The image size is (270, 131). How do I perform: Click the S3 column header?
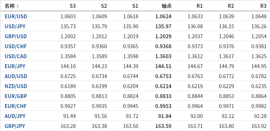tap(73, 6)
